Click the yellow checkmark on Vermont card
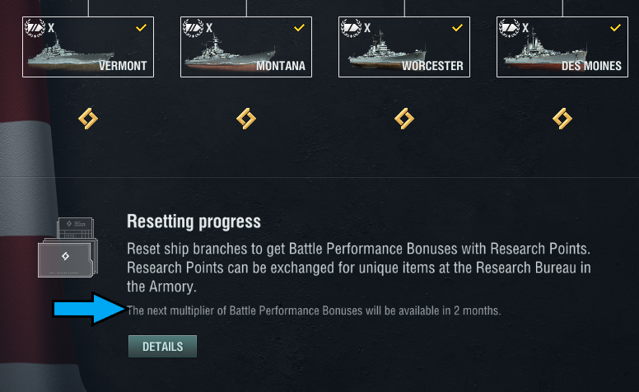This screenshot has height=392, width=639. tap(141, 28)
